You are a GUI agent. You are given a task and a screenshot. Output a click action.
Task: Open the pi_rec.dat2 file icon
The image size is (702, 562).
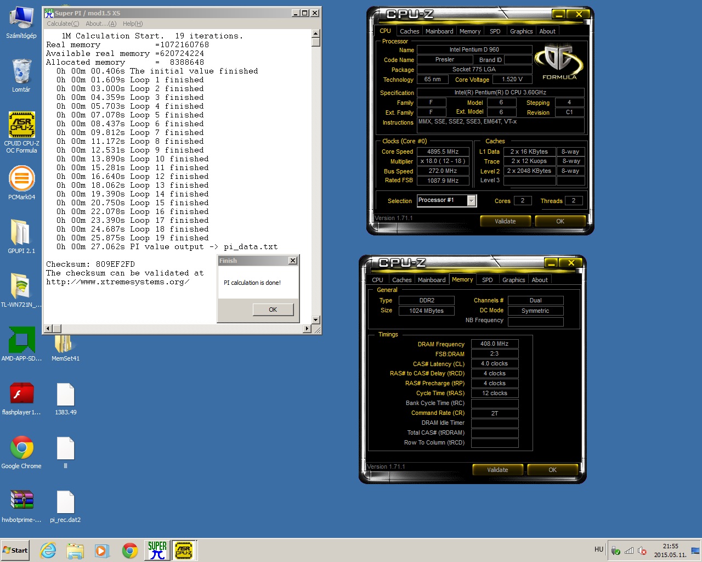65,506
